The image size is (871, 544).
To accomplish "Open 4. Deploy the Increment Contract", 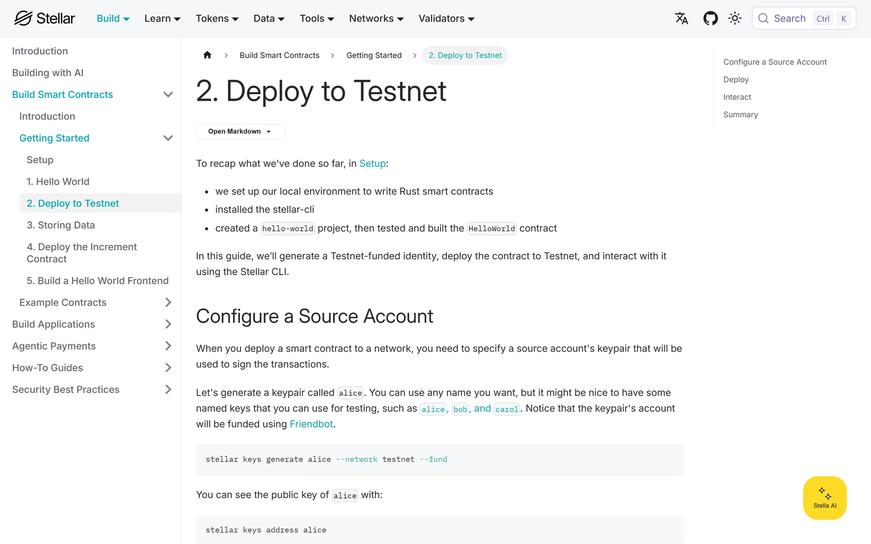I will point(82,253).
